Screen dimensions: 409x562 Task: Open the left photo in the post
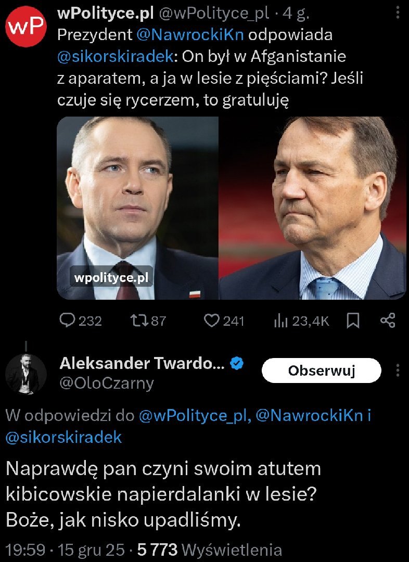coord(137,208)
